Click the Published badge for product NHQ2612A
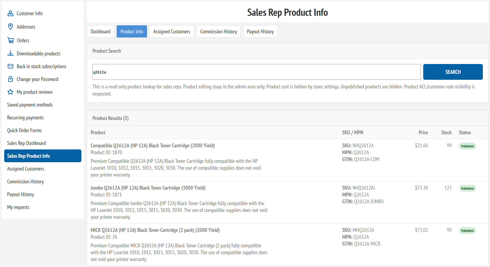 click(467, 146)
